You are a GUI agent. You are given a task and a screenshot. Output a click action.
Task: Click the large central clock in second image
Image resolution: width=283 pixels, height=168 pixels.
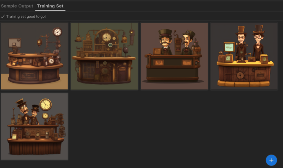tap(106, 37)
